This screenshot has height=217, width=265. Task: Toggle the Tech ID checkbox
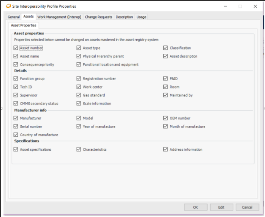(x=16, y=87)
